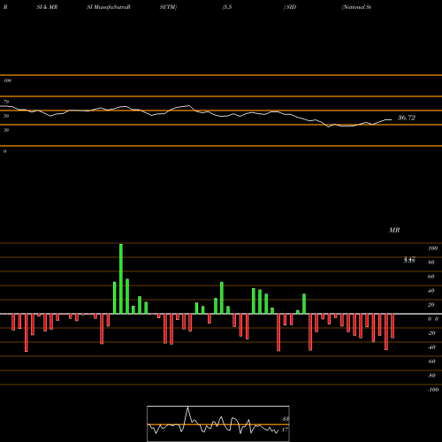Click the histogram axis label 80
Image resolution: width=442 pixels, height=442 pixels.
[431, 263]
